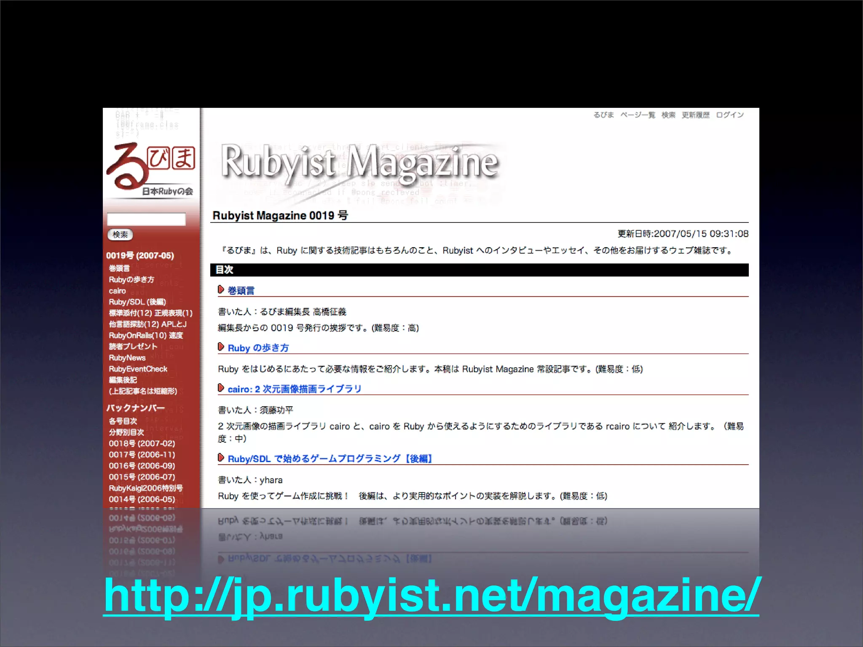This screenshot has height=647, width=863.
Task: Click the 検索 button under the search box
Action: point(120,235)
